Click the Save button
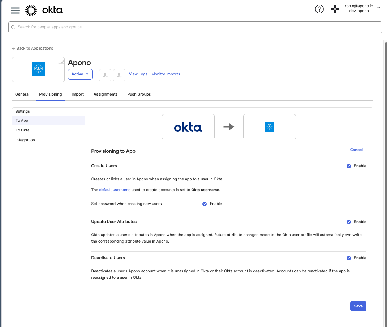 (358, 306)
